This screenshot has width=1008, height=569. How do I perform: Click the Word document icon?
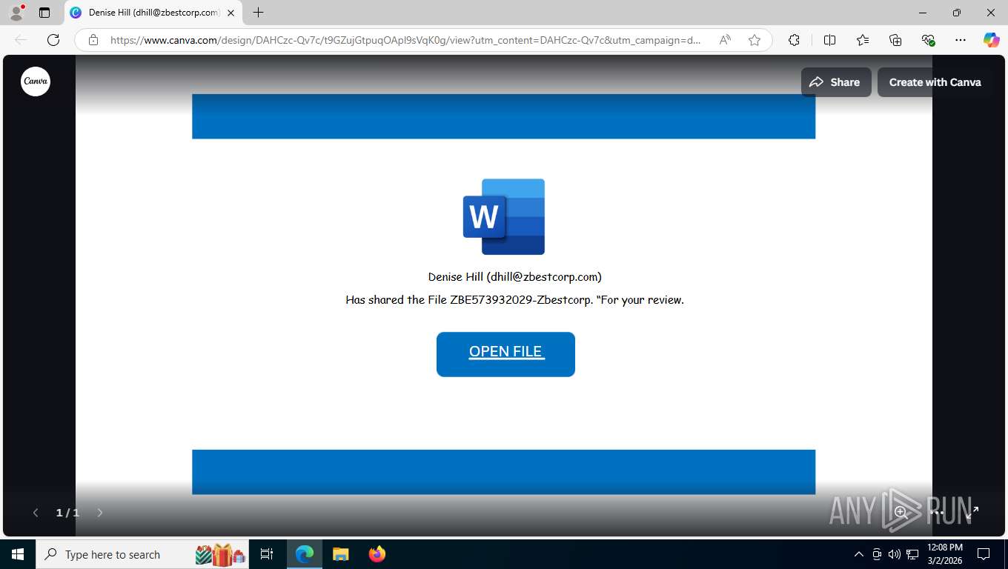(504, 216)
